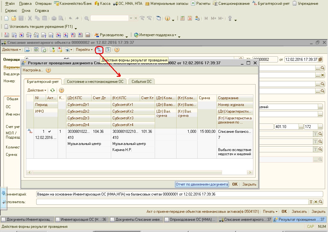
Task: Click the calendar picker beside document date
Action: pos(320,60)
